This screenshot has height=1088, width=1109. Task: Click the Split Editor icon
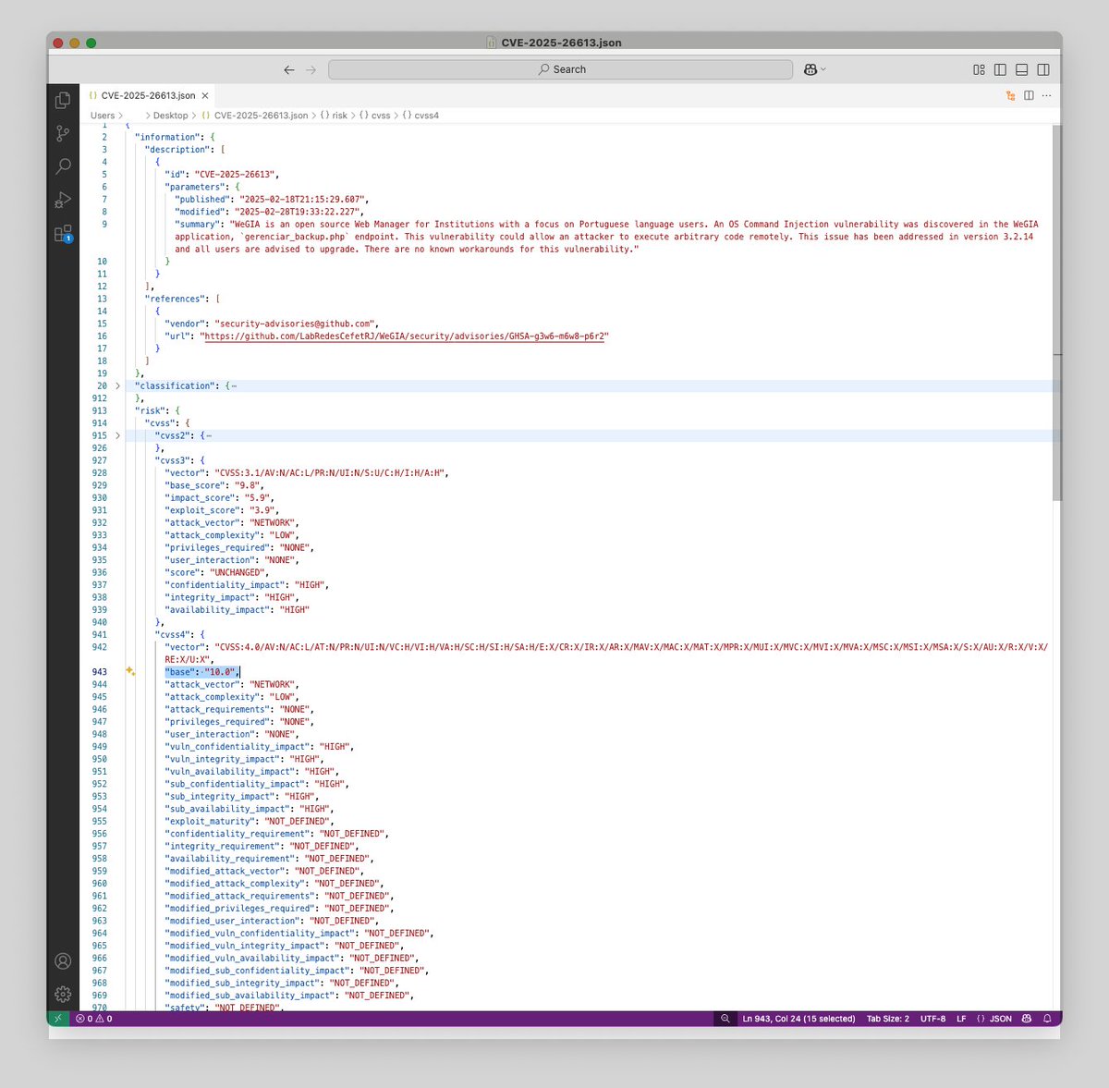(x=1029, y=95)
